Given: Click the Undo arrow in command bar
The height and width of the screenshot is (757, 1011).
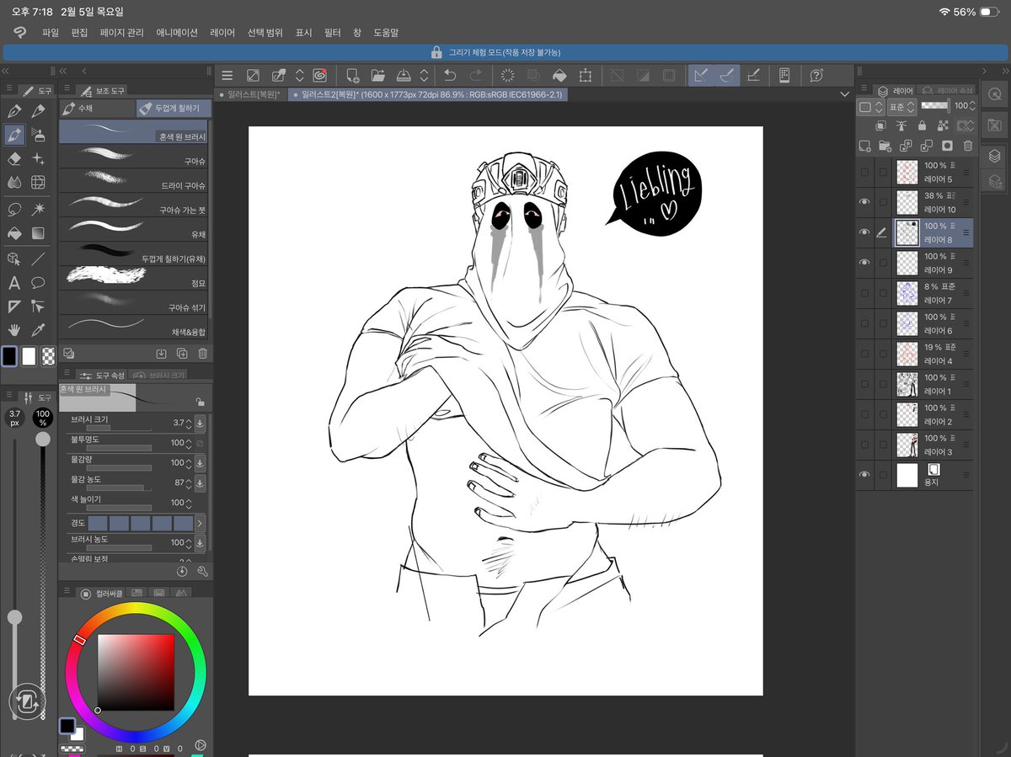Looking at the screenshot, I should pyautogui.click(x=451, y=75).
